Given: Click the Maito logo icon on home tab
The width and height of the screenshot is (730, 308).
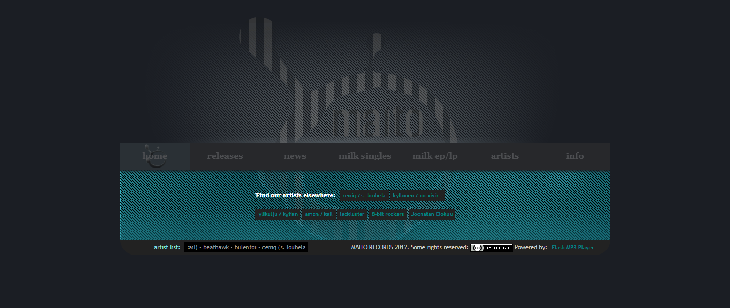Looking at the screenshot, I should pos(155,156).
